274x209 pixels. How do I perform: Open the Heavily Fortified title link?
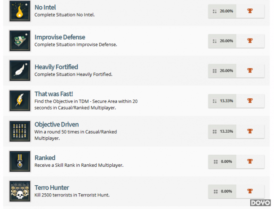(x=56, y=67)
